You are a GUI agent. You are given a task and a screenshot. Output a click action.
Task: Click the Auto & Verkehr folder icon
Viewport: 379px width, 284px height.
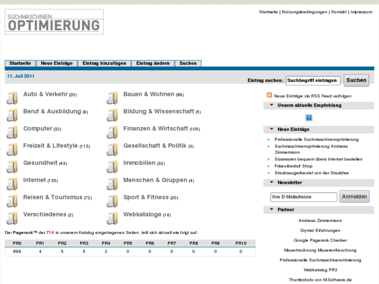click(12, 98)
